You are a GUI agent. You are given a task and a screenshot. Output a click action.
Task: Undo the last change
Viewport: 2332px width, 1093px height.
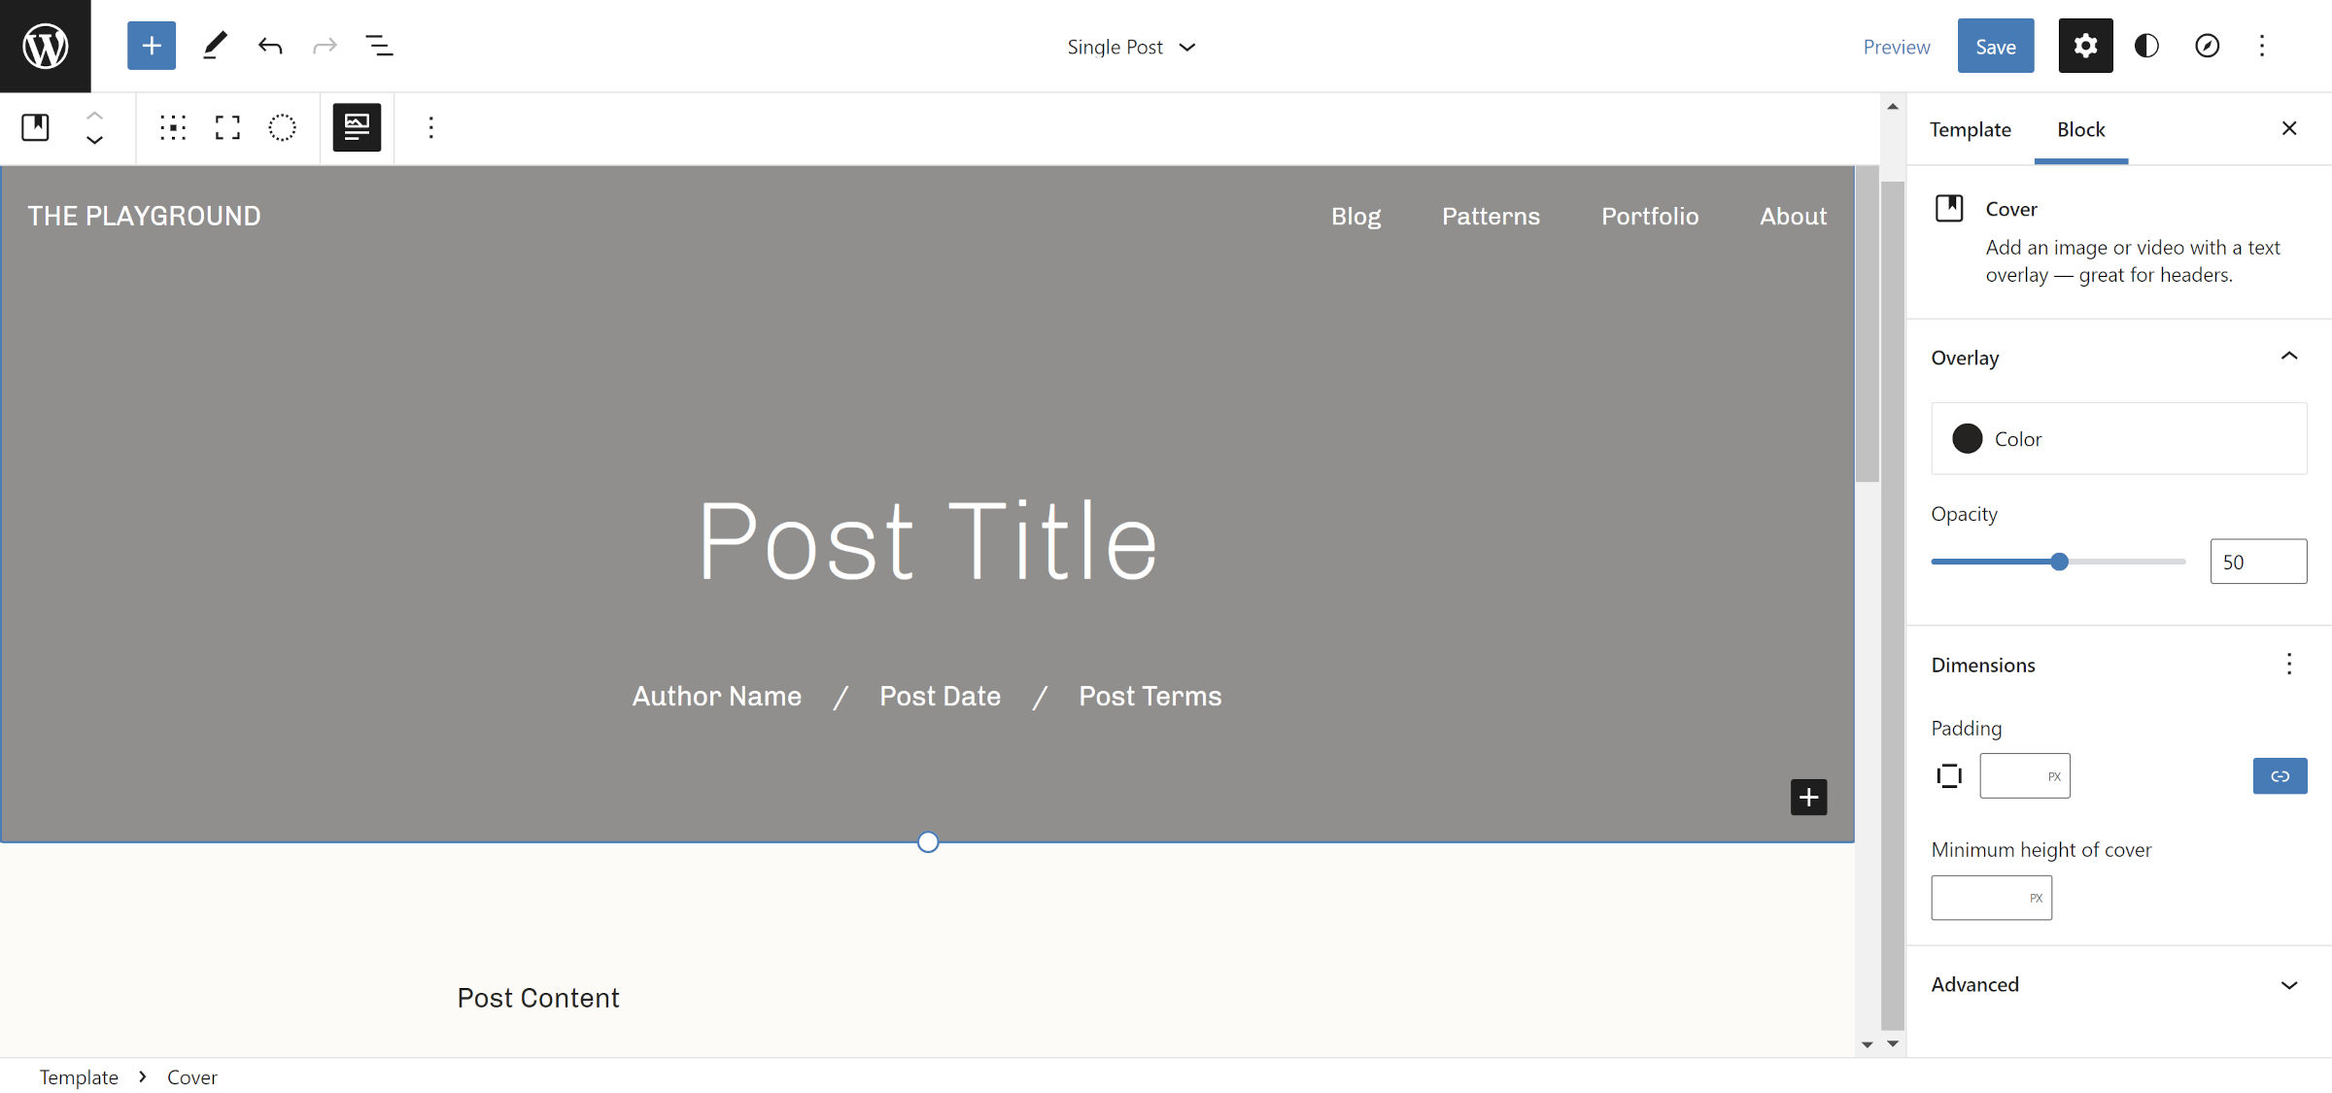271,45
